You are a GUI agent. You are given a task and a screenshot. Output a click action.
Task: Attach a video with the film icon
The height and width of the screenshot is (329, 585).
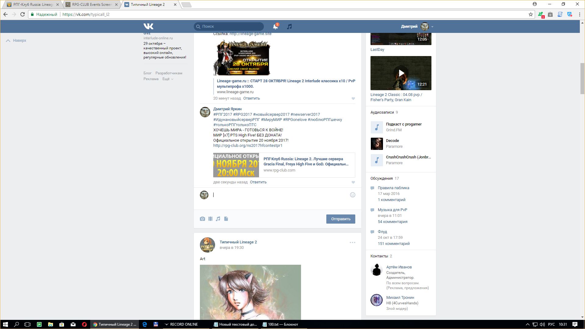point(210,219)
